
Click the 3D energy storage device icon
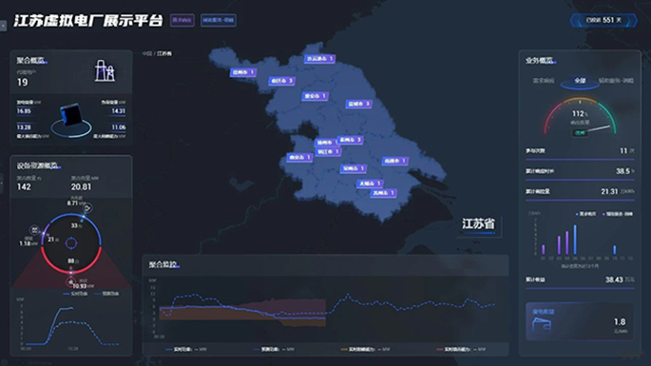(70, 115)
